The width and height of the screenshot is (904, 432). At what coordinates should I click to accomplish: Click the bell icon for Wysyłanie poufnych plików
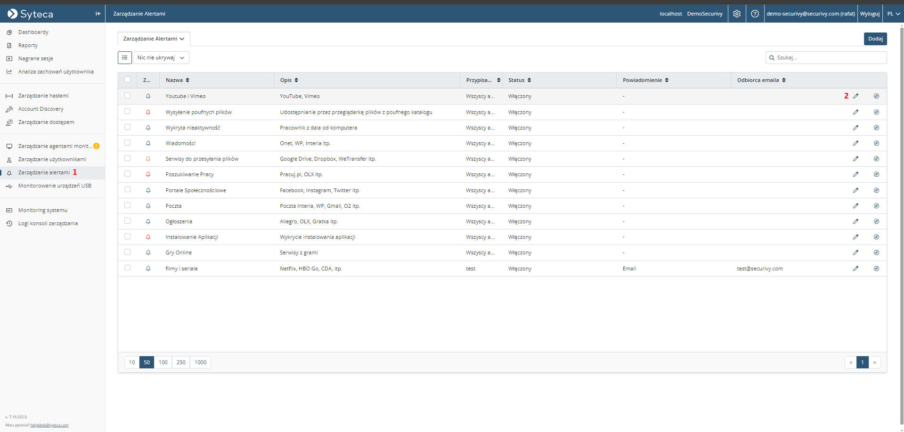pyautogui.click(x=148, y=112)
